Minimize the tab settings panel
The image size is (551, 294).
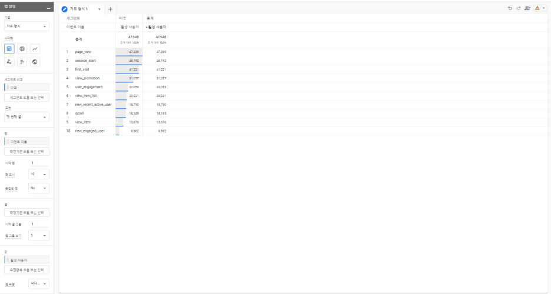click(x=48, y=8)
